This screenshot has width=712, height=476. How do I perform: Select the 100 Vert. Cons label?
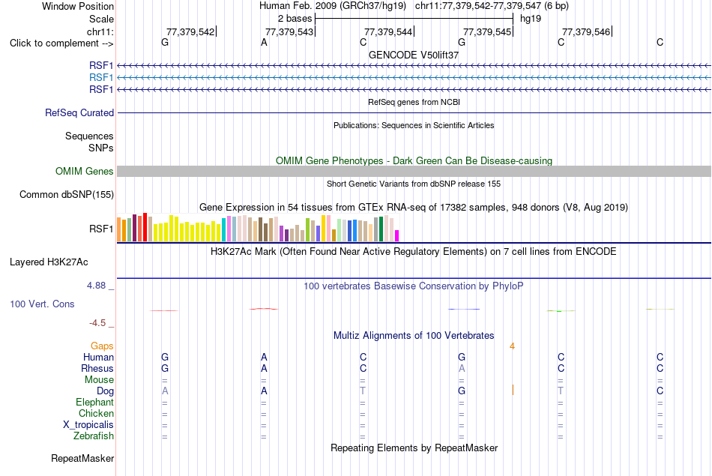(42, 304)
